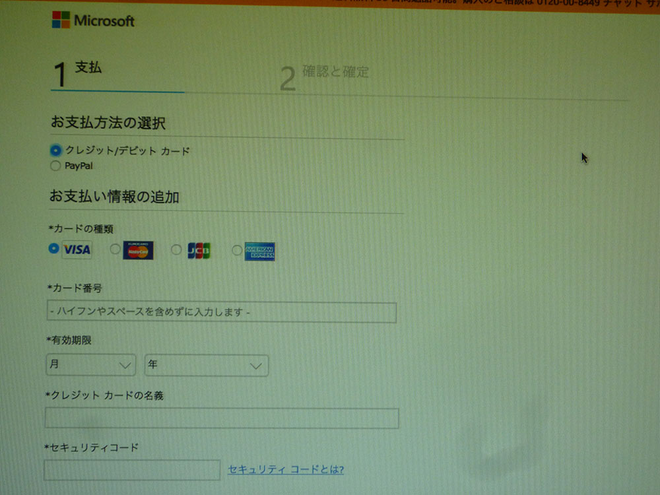Choose クレジット/デビット カード payment radio button
Screen dimensions: 660x495
(x=55, y=150)
